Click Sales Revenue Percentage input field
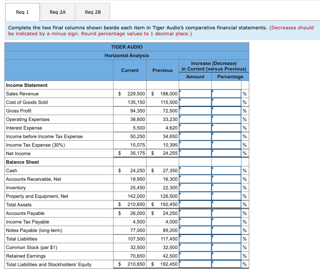Screen dimensions: 333x271 [x=227, y=94]
